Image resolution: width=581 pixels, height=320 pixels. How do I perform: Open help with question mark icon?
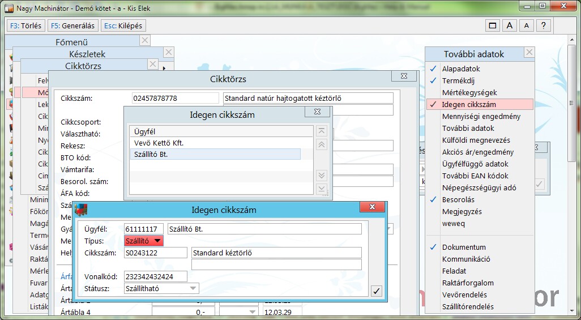(x=544, y=25)
